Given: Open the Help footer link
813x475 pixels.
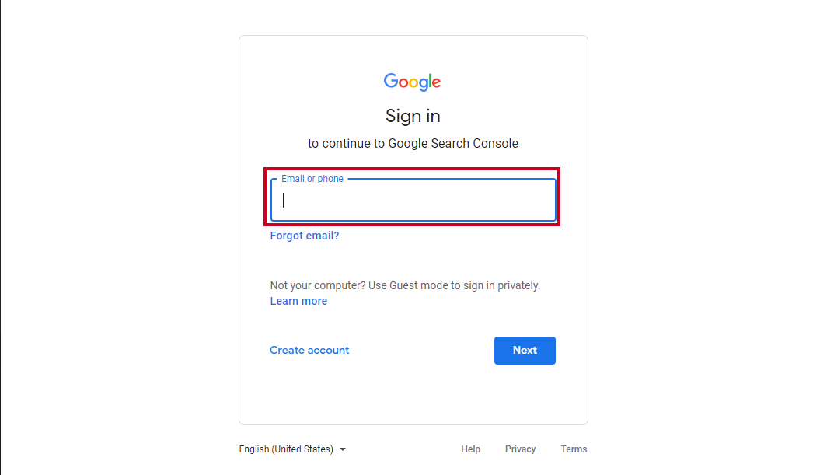Looking at the screenshot, I should [471, 449].
